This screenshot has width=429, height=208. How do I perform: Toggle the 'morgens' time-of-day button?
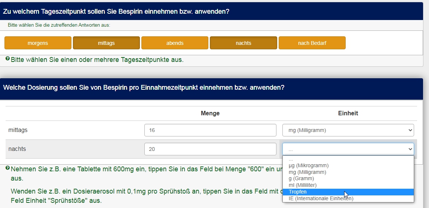(38, 43)
